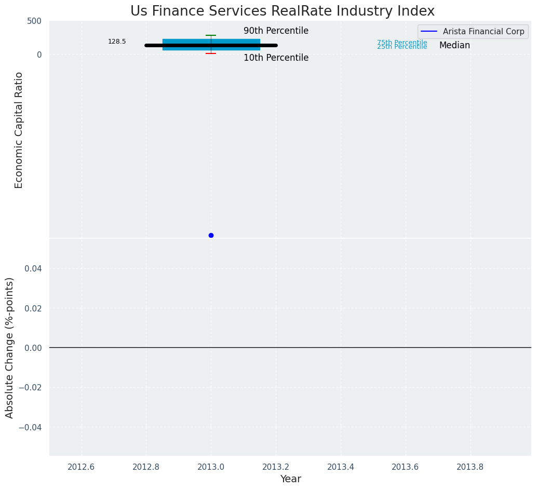The height and width of the screenshot is (489, 537).
Task: Click the blue Arista Financial Corp data point
Action: [211, 235]
